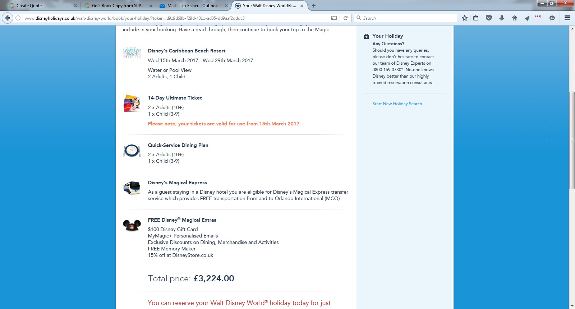Viewport: 575px width, 309px height.
Task: Reload the current page
Action: [x=345, y=18]
